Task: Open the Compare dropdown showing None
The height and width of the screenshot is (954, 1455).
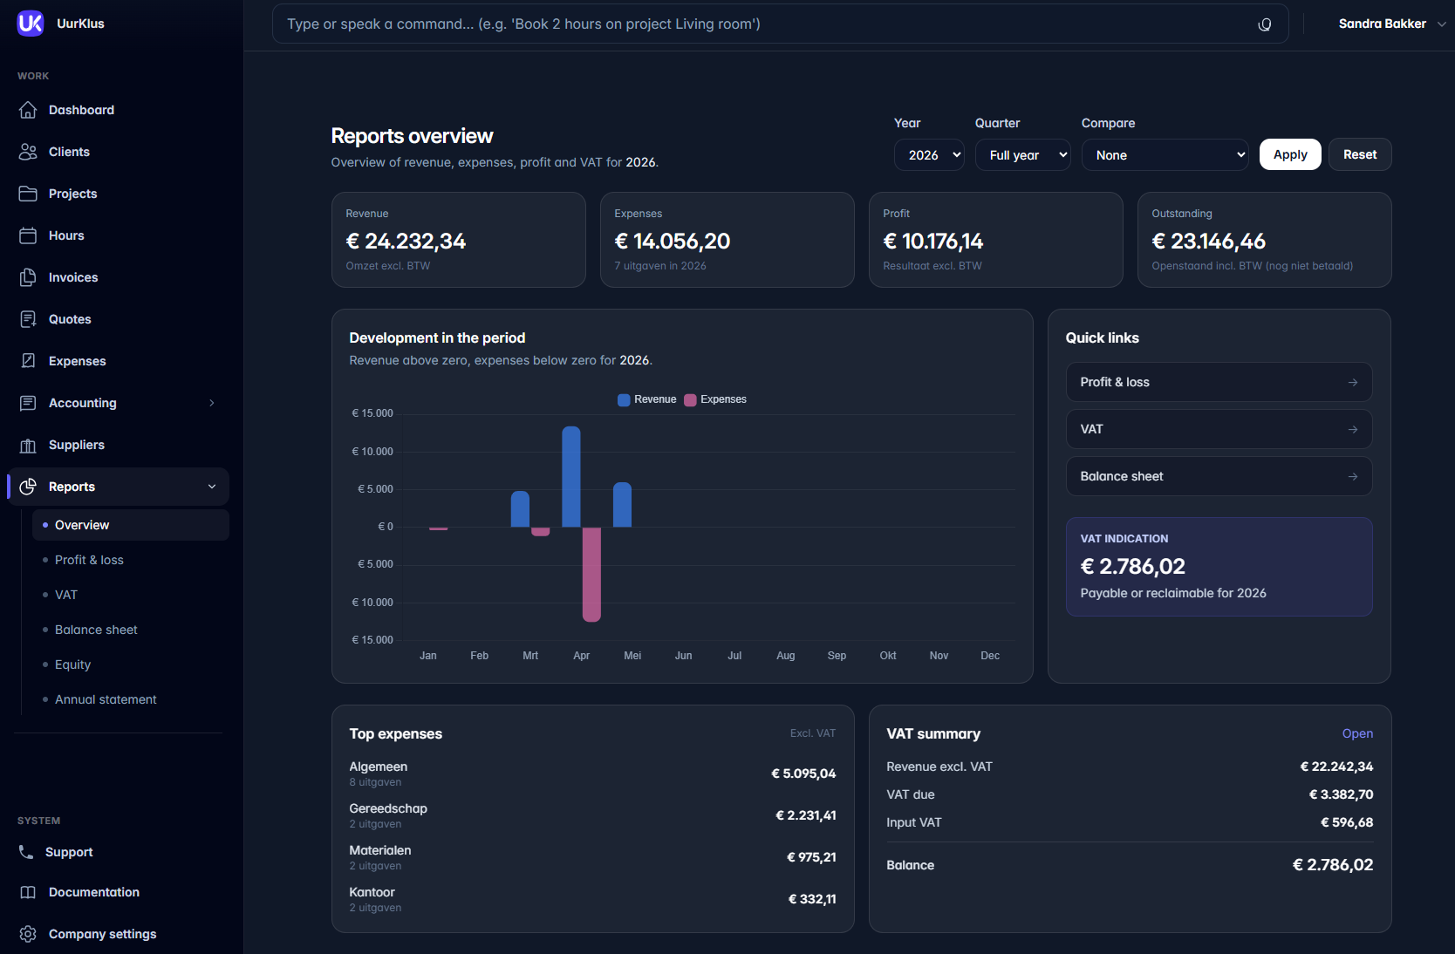Action: point(1165,155)
